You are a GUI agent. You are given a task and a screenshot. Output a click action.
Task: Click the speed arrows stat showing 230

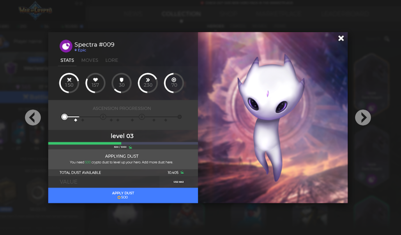pos(148,83)
